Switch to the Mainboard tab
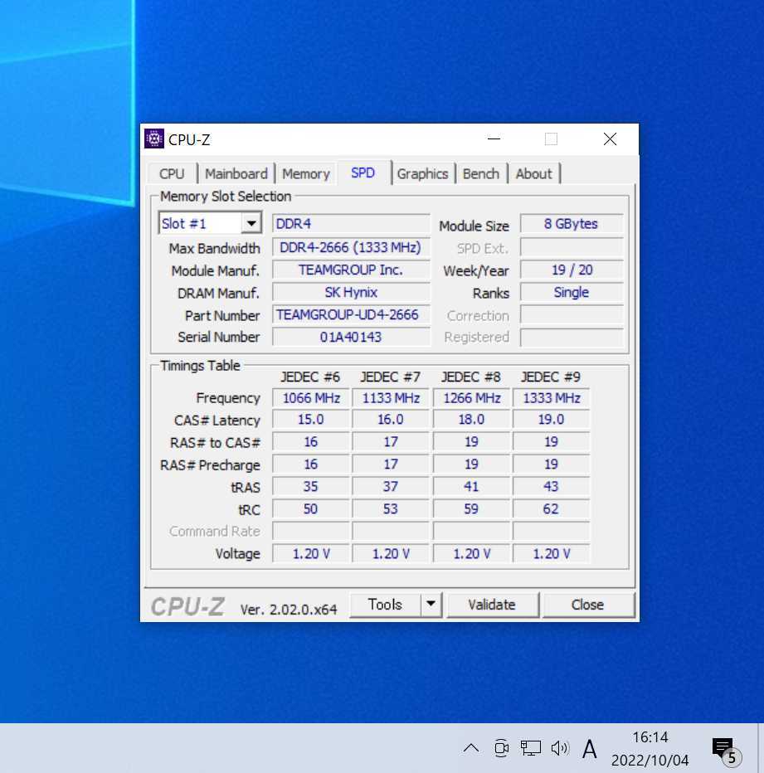Screen dimensions: 764x773 236,173
